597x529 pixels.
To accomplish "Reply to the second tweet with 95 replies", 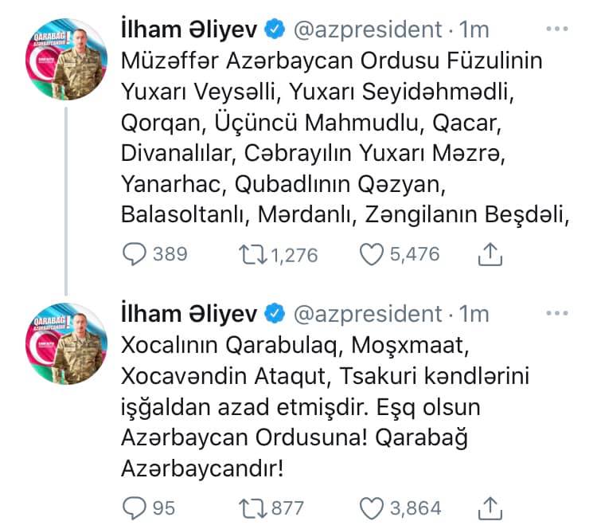I will pyautogui.click(x=135, y=506).
